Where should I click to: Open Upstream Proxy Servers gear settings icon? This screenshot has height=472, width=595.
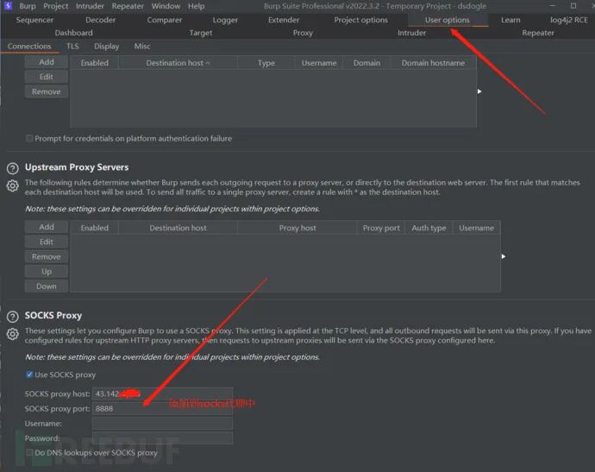click(x=13, y=186)
